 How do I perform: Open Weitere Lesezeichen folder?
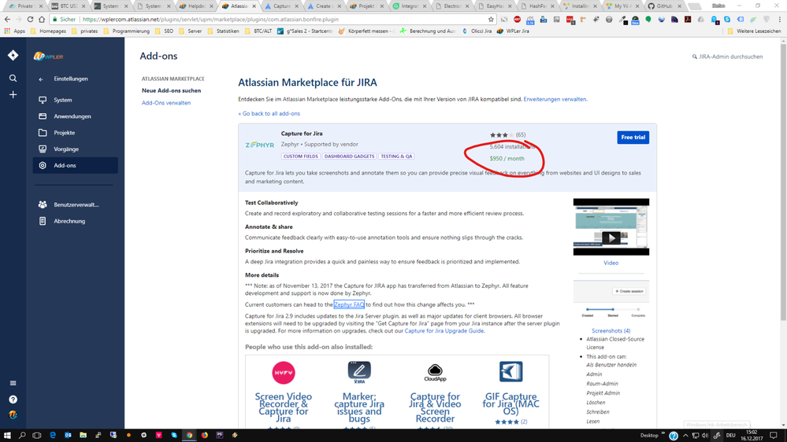point(755,31)
